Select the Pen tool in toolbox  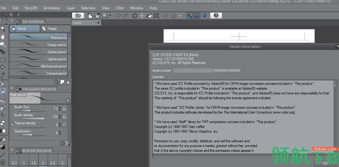pos(3,84)
